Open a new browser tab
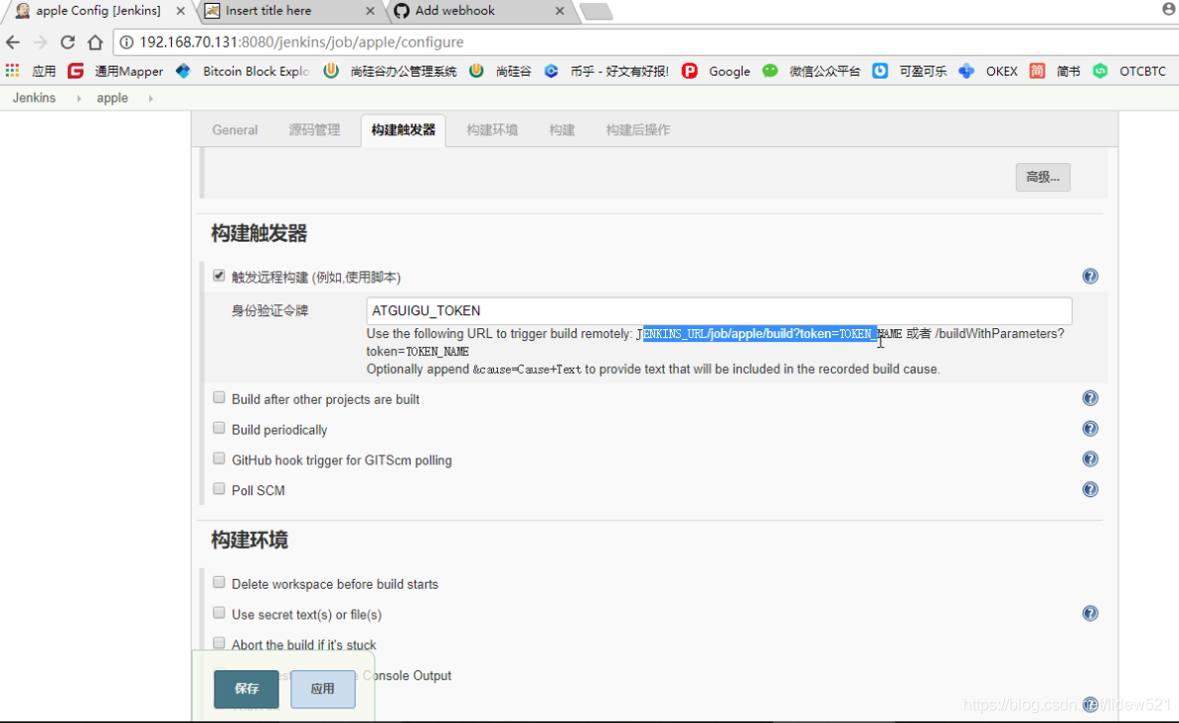Image resolution: width=1179 pixels, height=723 pixels. (596, 11)
